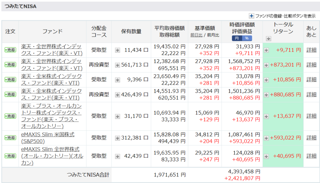Expand holdings detail beside 31,170 口
The width and height of the screenshot is (320, 183).
(117, 116)
